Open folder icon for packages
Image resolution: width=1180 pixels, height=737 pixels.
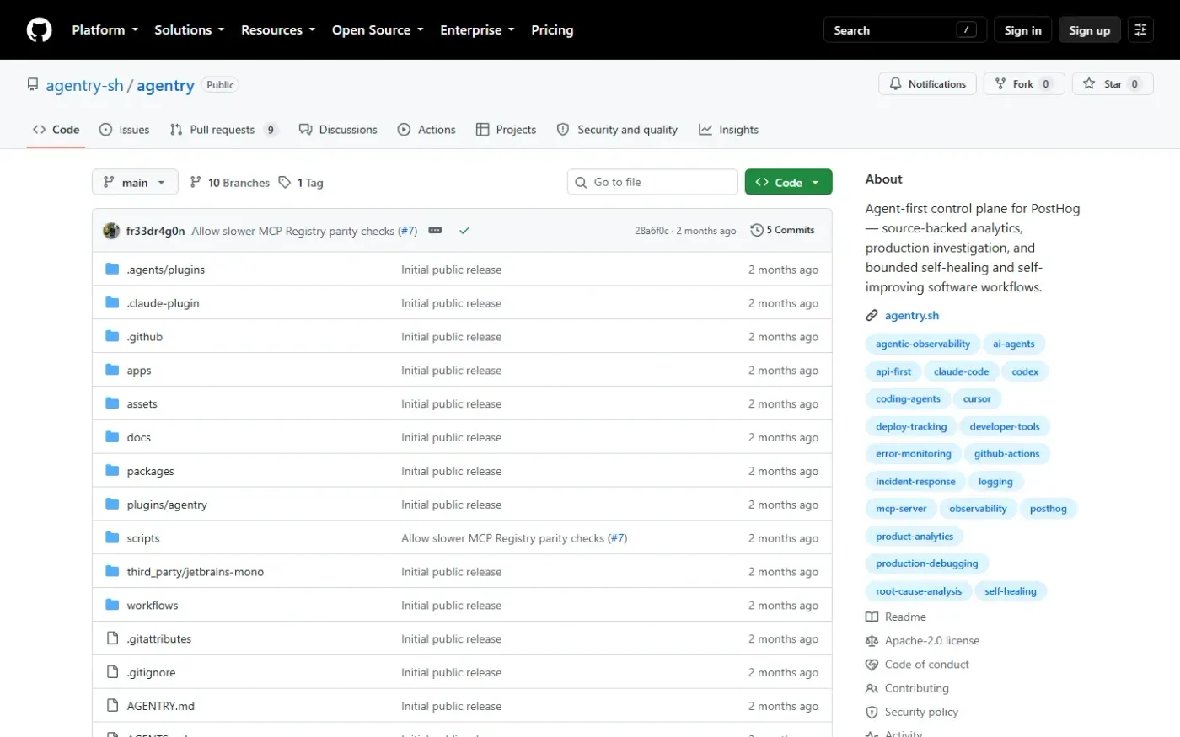[112, 470]
